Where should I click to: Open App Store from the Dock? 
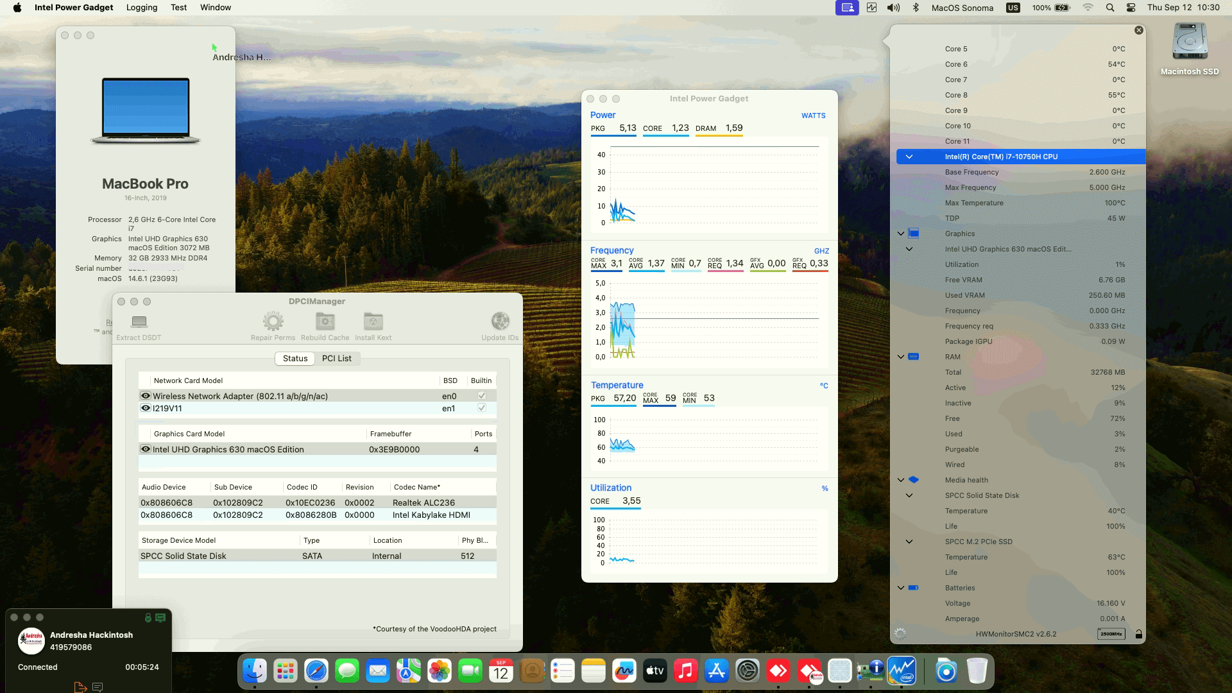[717, 671]
